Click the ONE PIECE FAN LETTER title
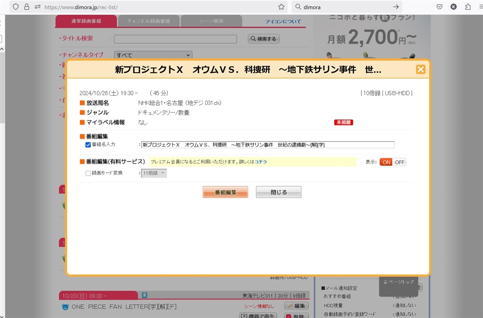 click(124, 307)
